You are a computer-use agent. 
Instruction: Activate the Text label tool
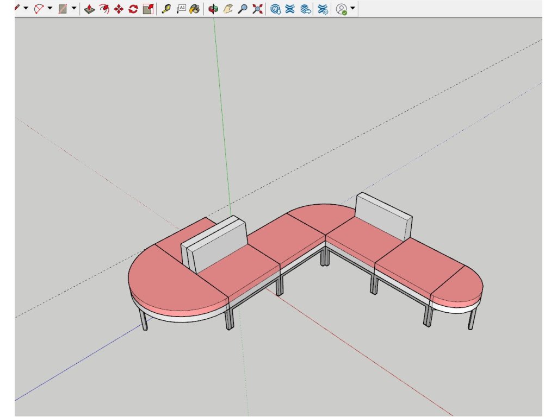pos(181,9)
